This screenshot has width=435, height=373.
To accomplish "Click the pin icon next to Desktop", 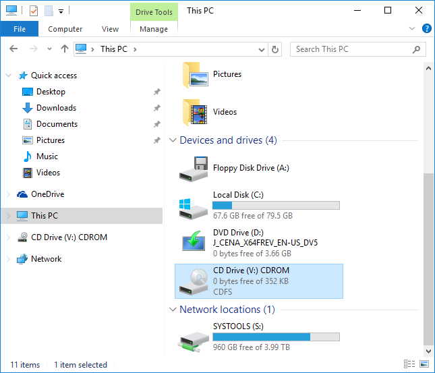I will coord(157,92).
